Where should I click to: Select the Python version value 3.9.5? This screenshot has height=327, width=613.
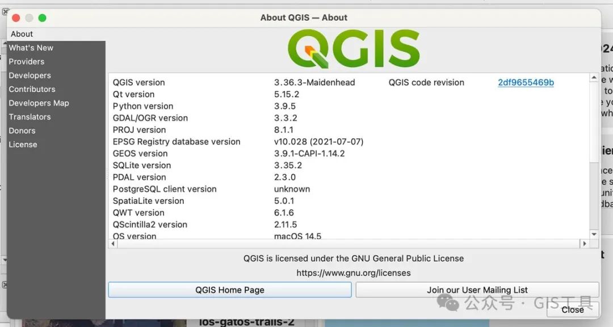(284, 106)
